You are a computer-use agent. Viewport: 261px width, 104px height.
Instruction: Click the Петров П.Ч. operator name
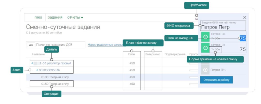[218, 70]
